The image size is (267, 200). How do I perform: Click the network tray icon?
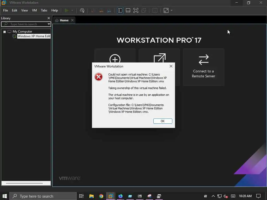(220, 196)
